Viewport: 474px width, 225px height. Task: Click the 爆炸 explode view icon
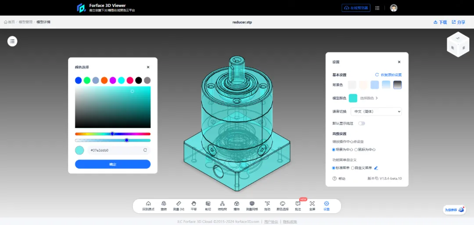point(237,204)
